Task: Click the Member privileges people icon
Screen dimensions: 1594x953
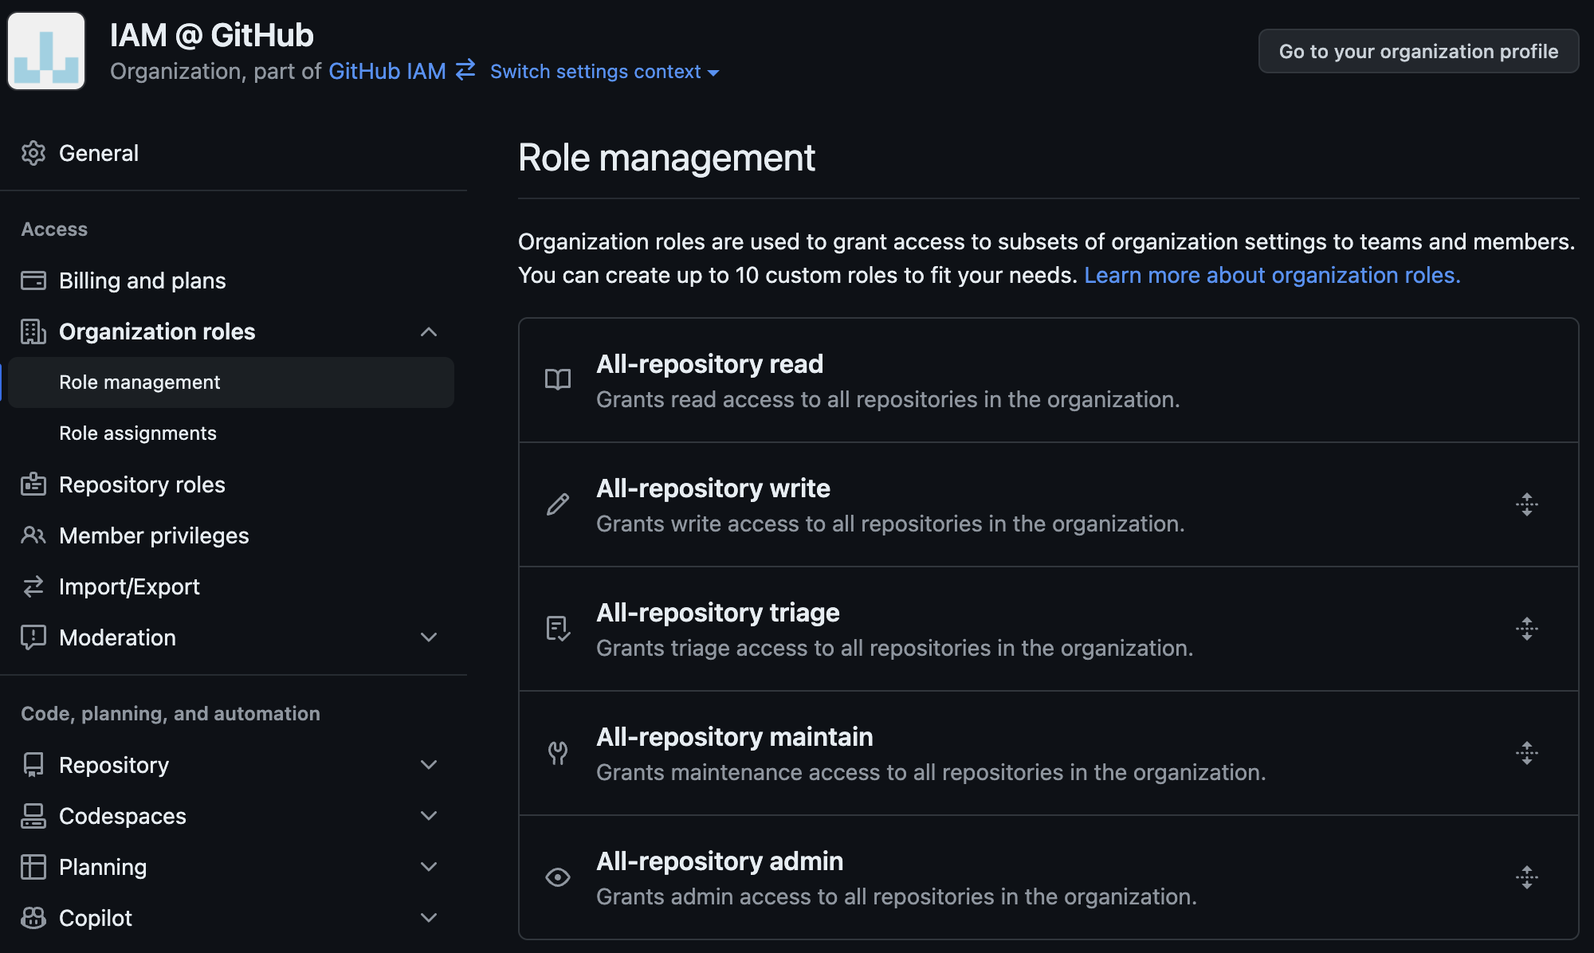Action: coord(33,535)
